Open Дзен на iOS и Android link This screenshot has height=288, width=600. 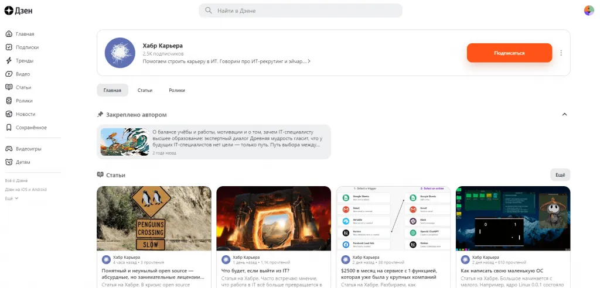pos(26,190)
